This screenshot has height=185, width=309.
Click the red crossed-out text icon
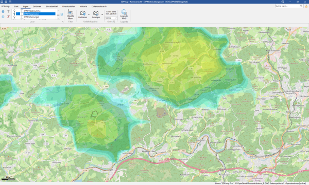coord(8,17)
